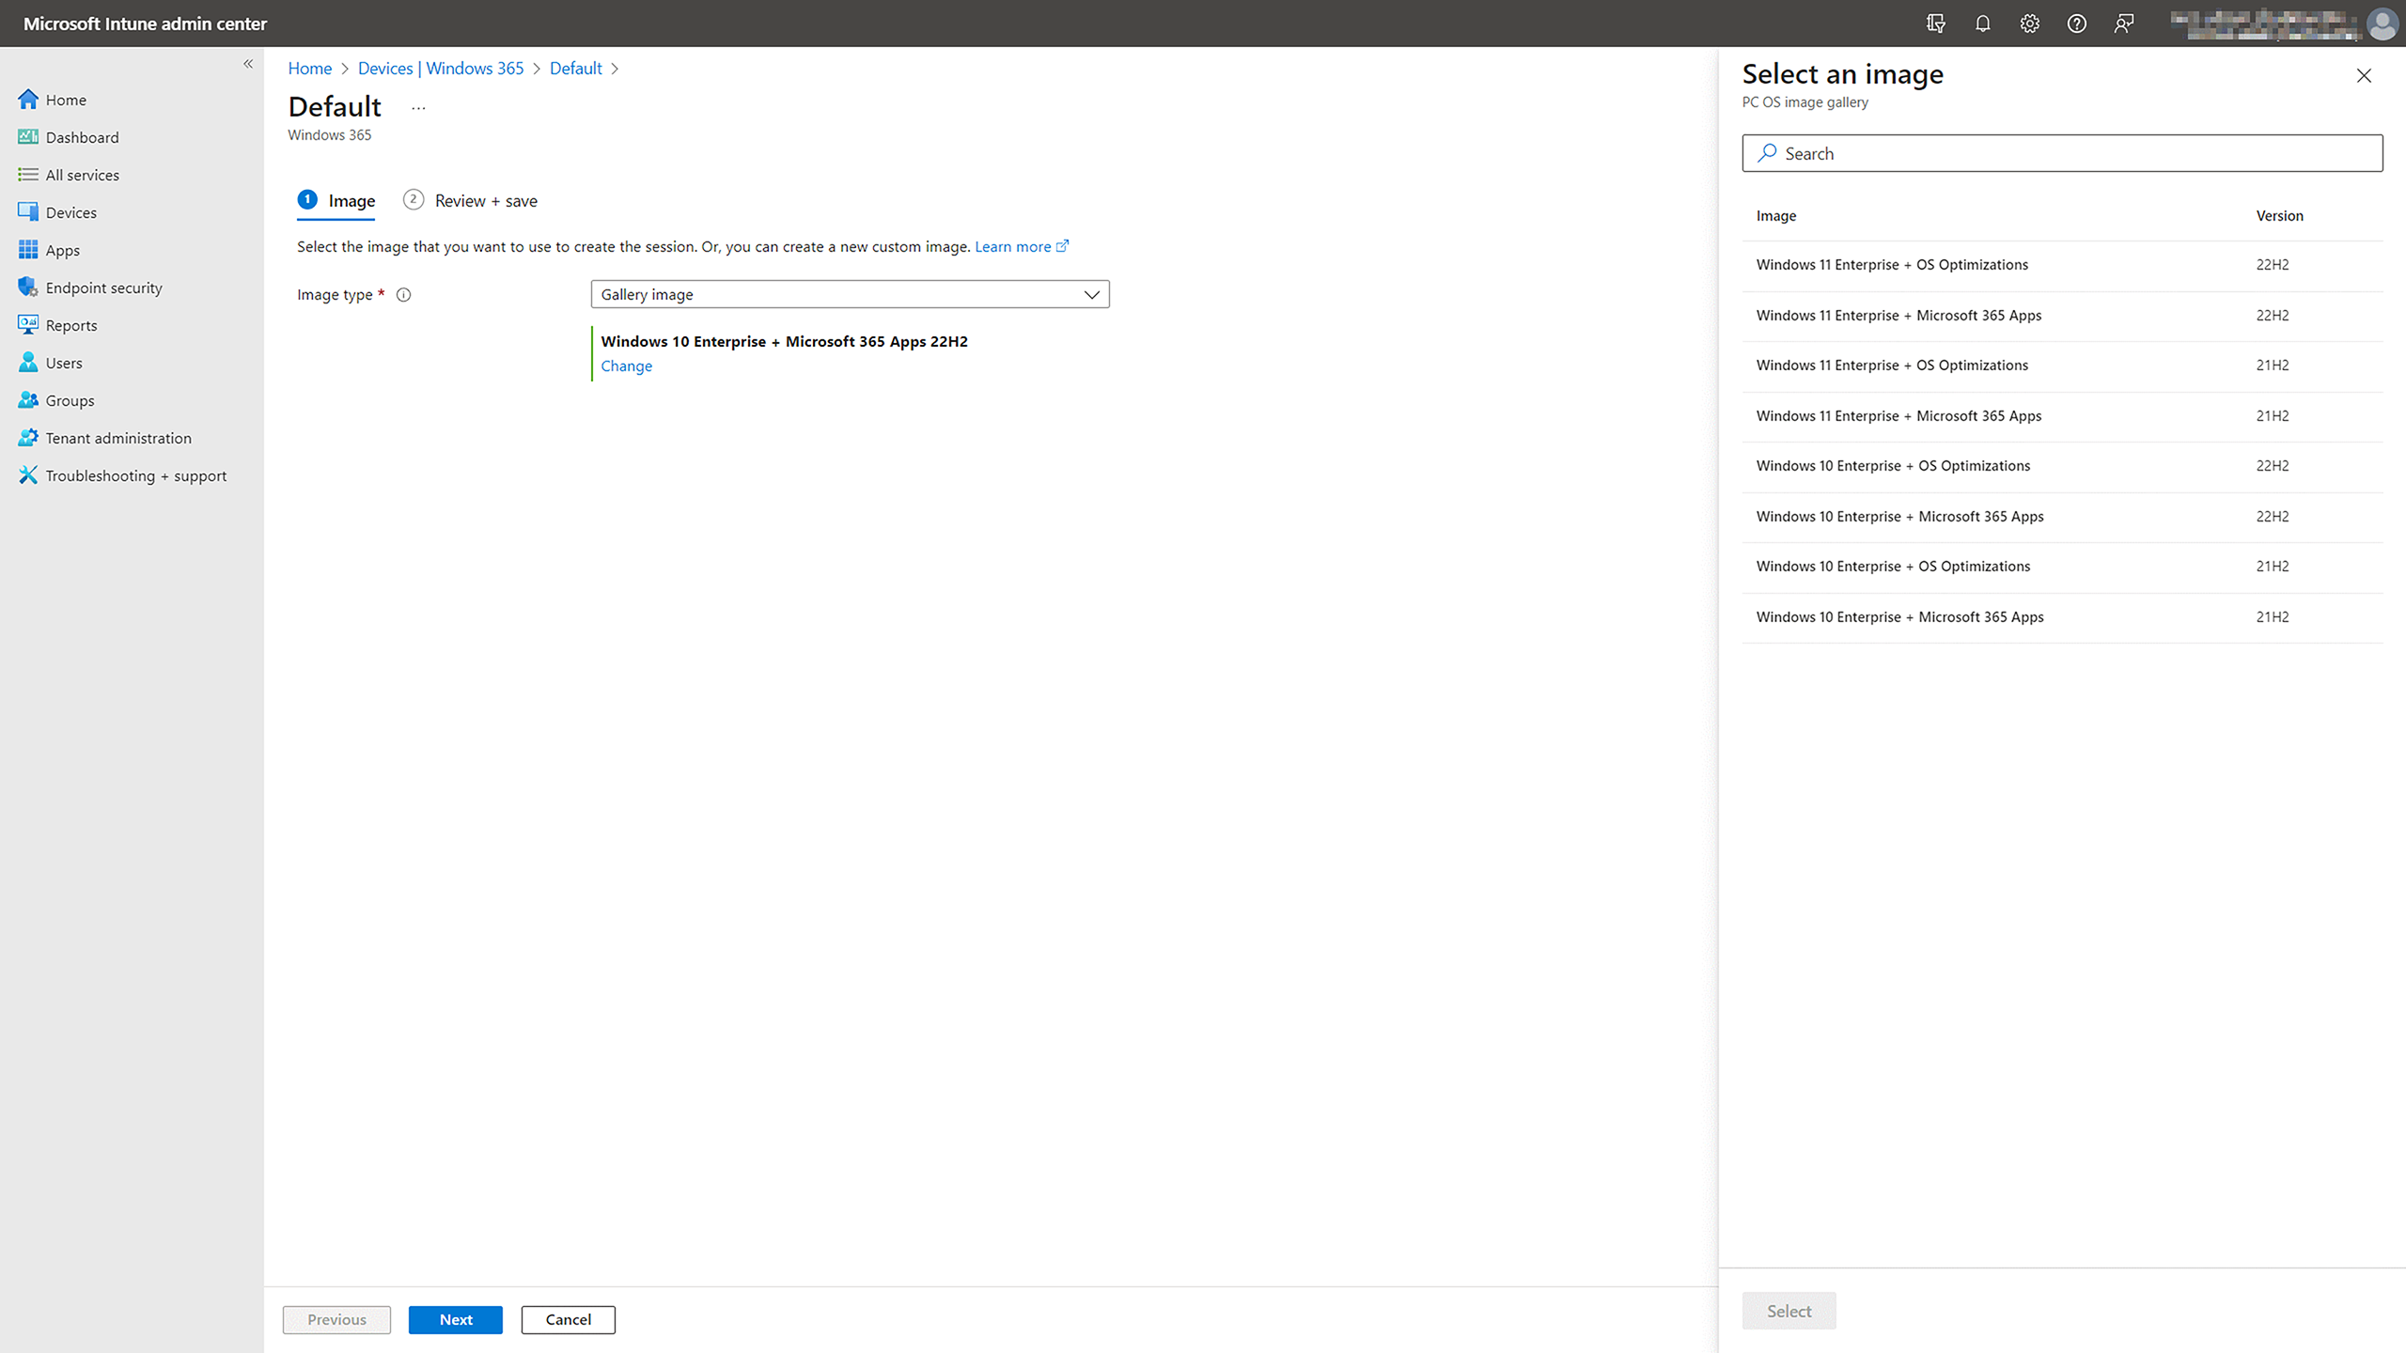The height and width of the screenshot is (1353, 2406).
Task: Open Endpoint security in the sidebar
Action: tap(103, 288)
